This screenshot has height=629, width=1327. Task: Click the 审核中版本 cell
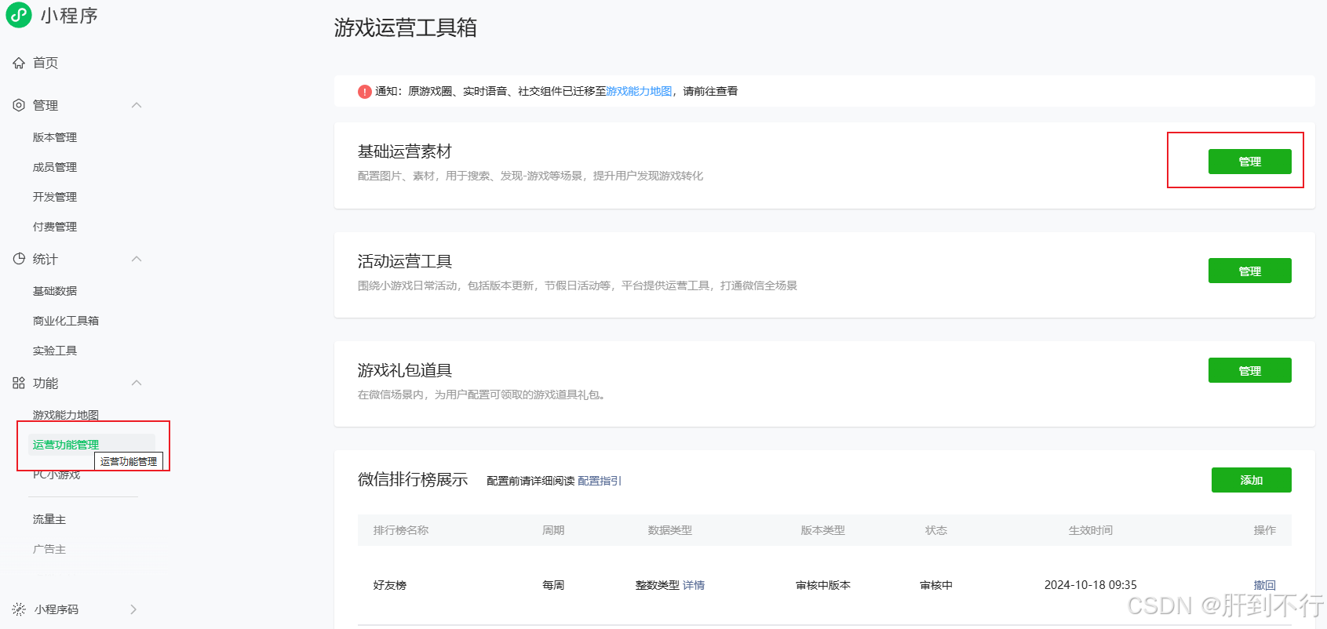[x=823, y=585]
